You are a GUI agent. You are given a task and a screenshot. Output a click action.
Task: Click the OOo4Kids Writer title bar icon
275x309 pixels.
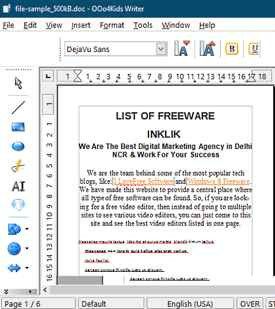pos(7,9)
